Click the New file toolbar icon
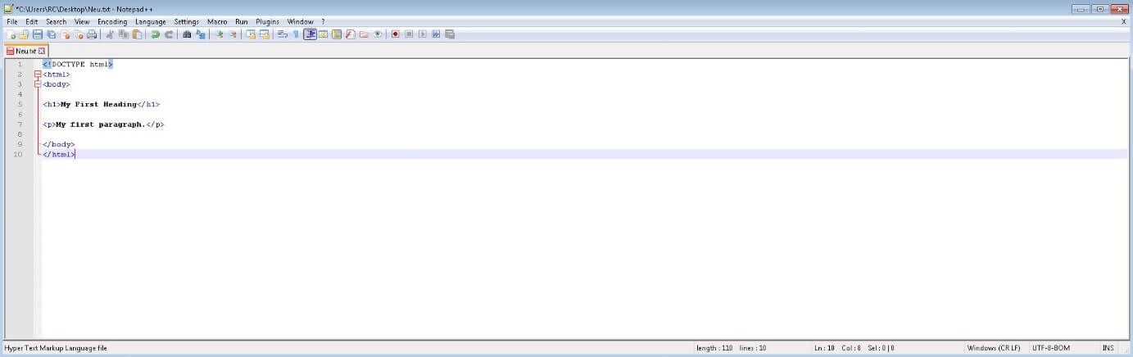This screenshot has height=357, width=1133. 11,34
